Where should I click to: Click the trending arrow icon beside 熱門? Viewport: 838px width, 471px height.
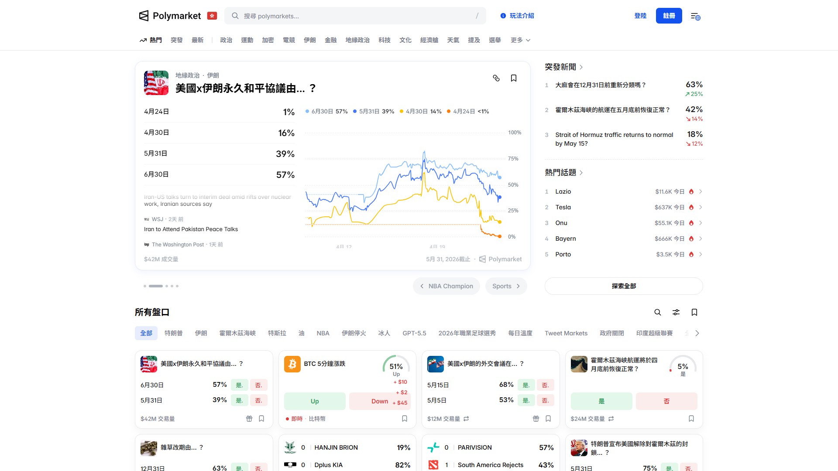(x=143, y=40)
